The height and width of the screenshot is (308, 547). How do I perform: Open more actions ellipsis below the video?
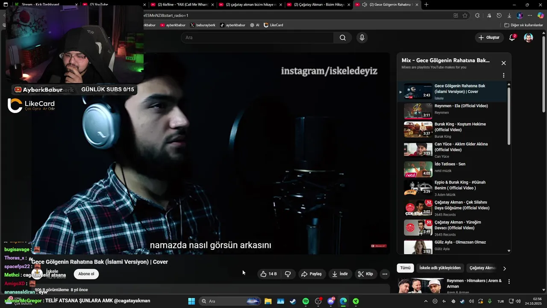click(x=385, y=274)
